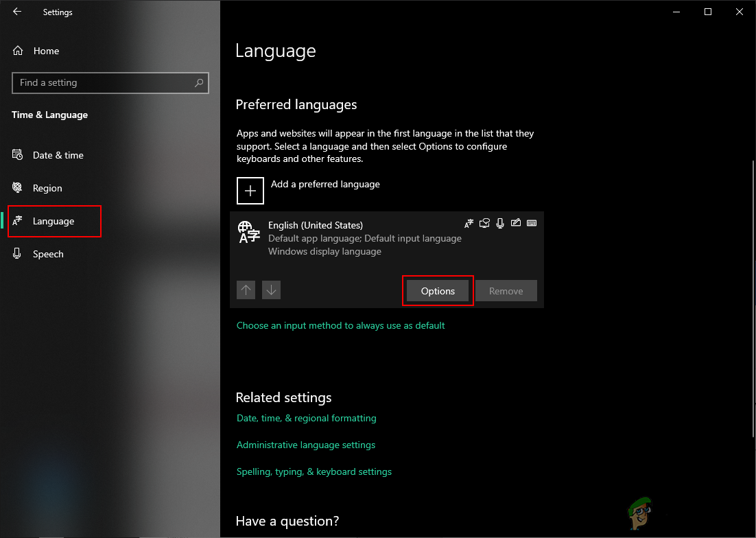The width and height of the screenshot is (756, 538).
Task: Click the Find a setting search box
Action: point(110,82)
